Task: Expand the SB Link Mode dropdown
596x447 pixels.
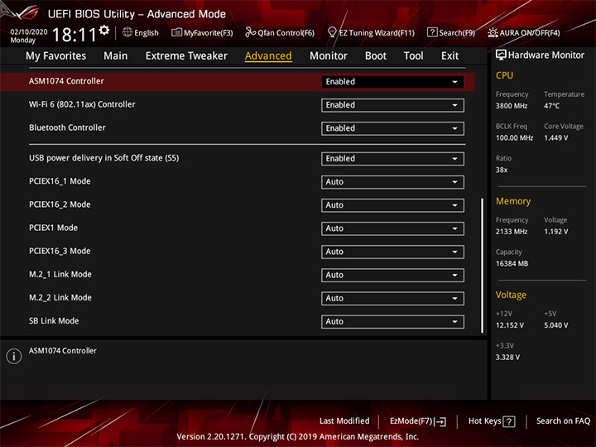Action: pos(392,321)
